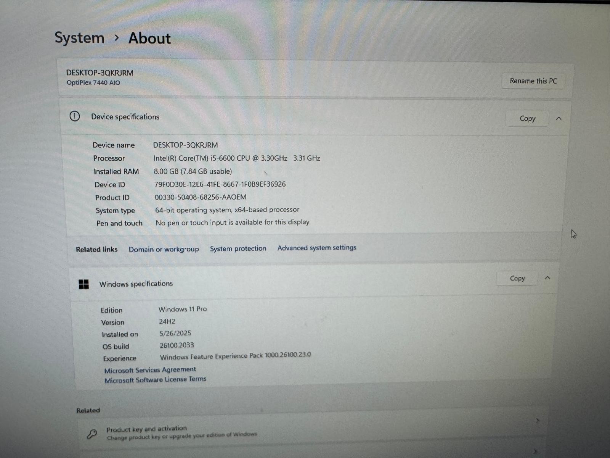Open Product key and activation settings
Image resolution: width=610 pixels, height=458 pixels.
(313, 431)
